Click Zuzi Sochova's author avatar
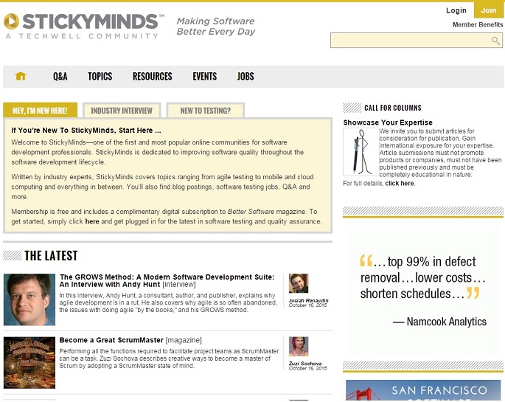This screenshot has width=505, height=402. (299, 347)
